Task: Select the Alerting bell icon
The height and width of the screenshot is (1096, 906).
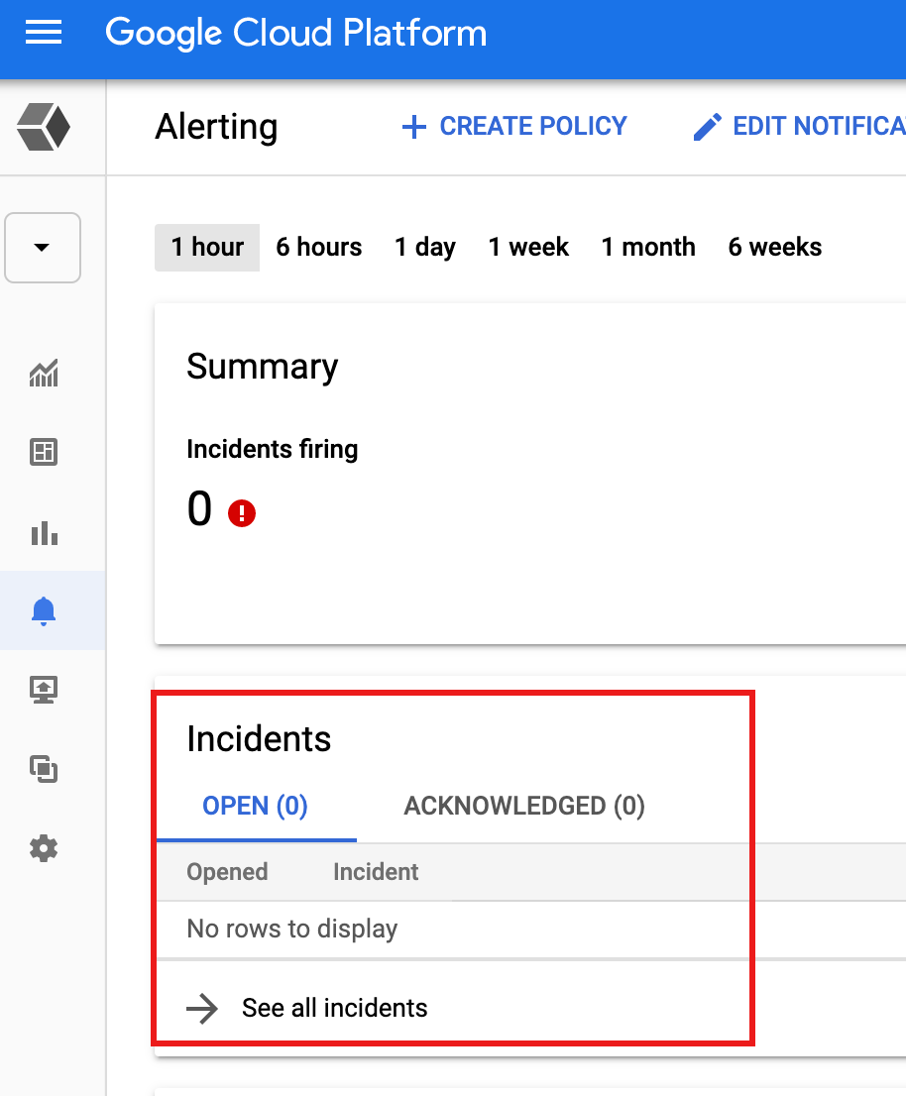Action: click(44, 611)
